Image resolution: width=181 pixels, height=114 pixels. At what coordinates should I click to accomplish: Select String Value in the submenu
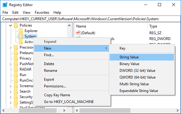[142, 57]
